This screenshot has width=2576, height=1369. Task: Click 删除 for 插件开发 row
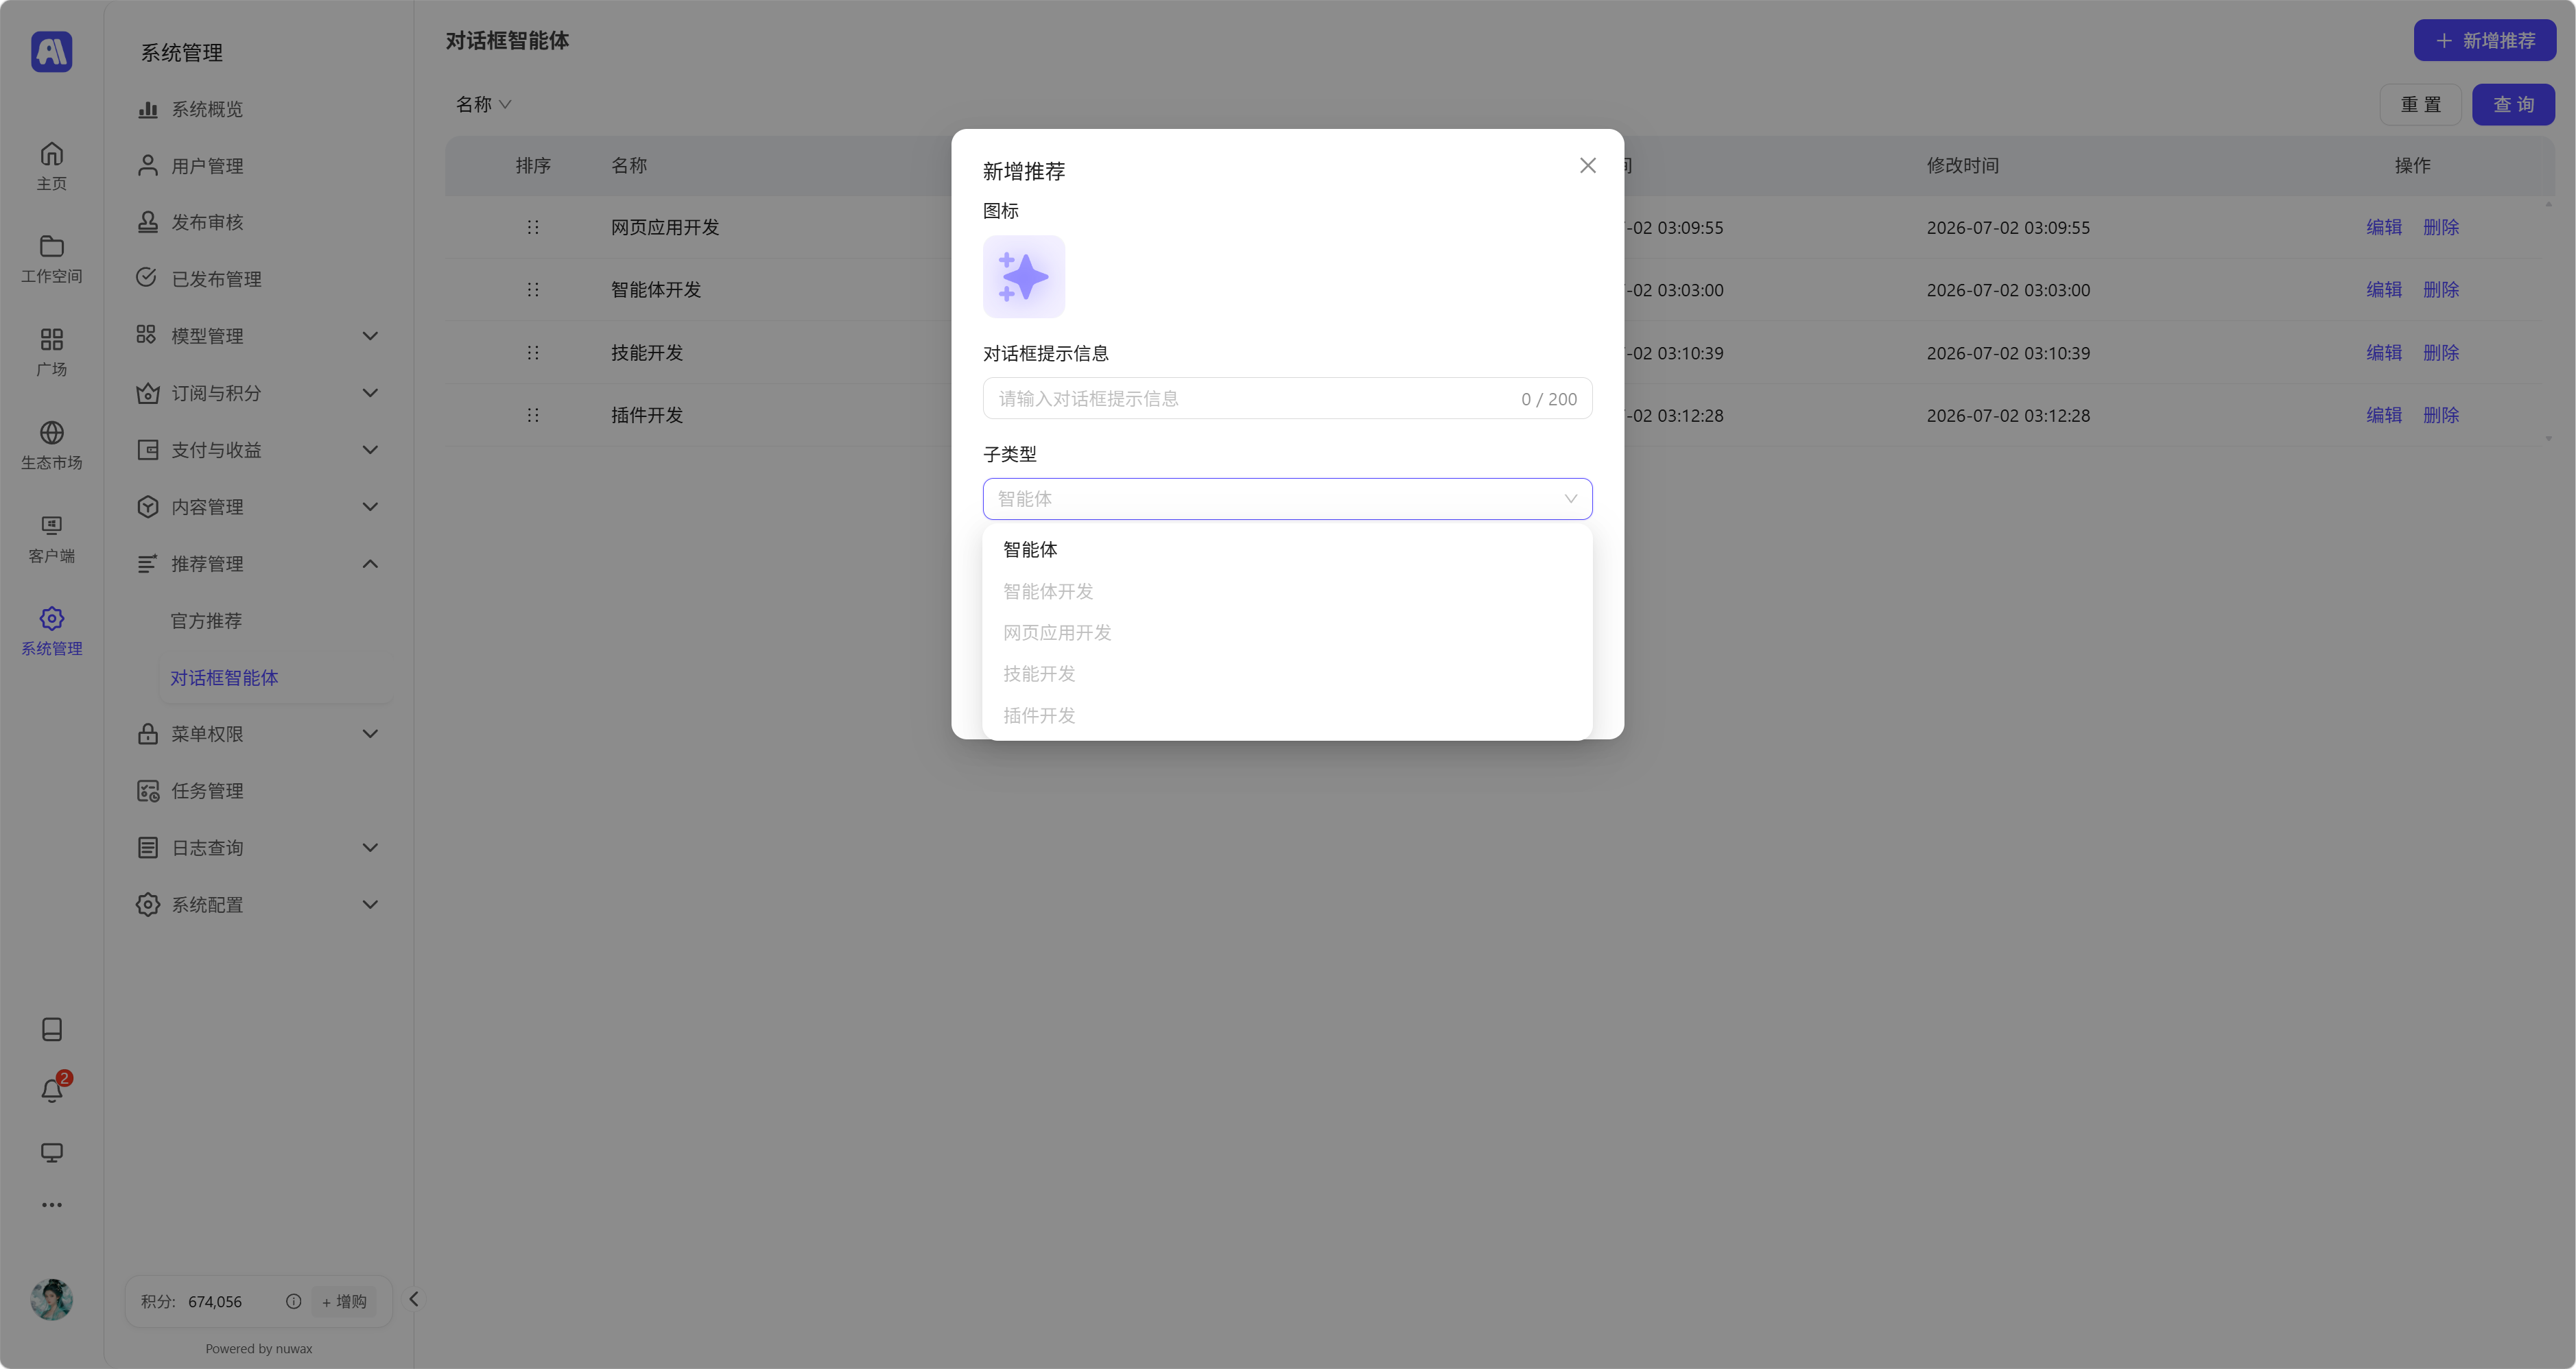click(x=2440, y=414)
